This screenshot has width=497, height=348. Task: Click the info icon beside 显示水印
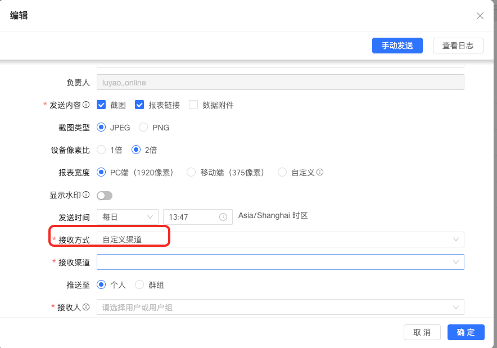[x=86, y=195]
